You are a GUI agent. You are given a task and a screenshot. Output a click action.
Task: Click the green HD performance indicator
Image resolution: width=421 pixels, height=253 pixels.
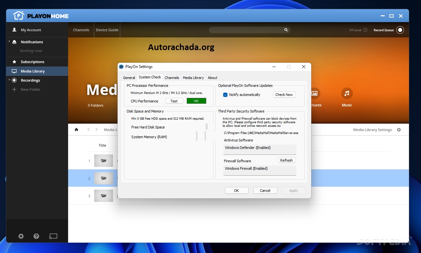click(x=196, y=101)
